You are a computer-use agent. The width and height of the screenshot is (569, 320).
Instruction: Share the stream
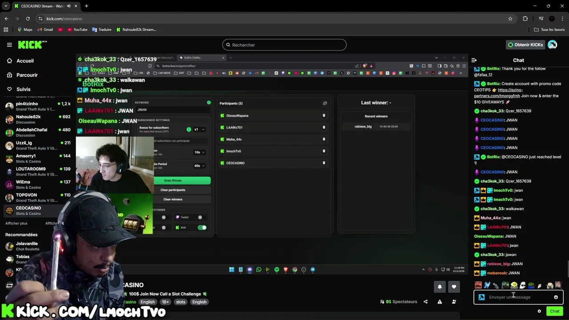pyautogui.click(x=425, y=302)
